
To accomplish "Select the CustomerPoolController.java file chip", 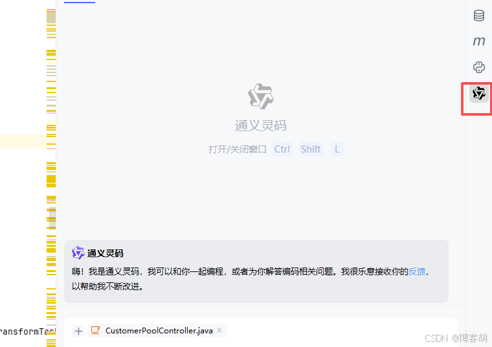I will [x=157, y=331].
